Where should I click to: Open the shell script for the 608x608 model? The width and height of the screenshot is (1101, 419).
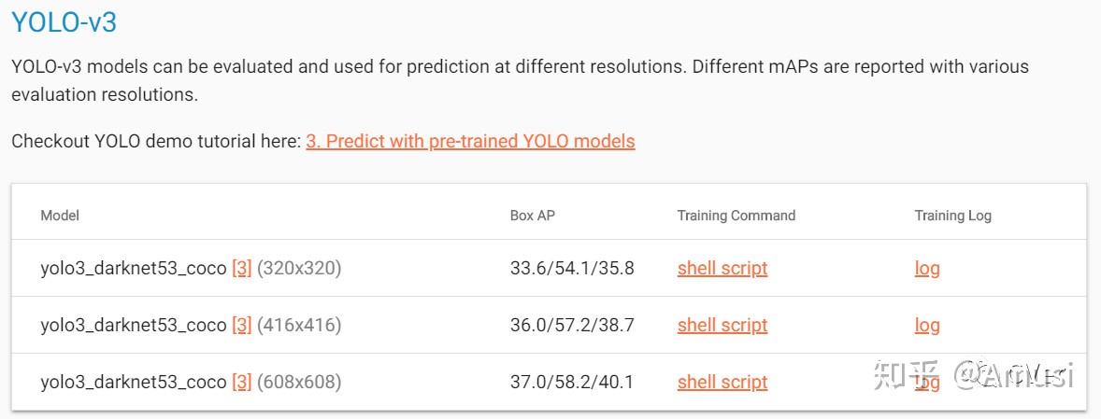(722, 383)
